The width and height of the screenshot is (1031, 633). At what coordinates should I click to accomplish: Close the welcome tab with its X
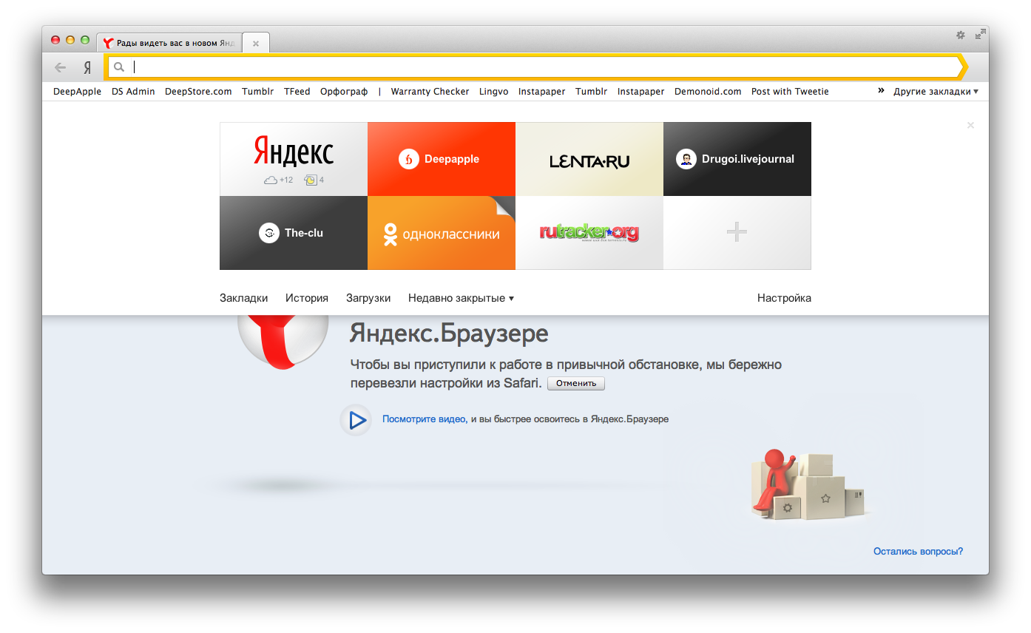coord(256,44)
